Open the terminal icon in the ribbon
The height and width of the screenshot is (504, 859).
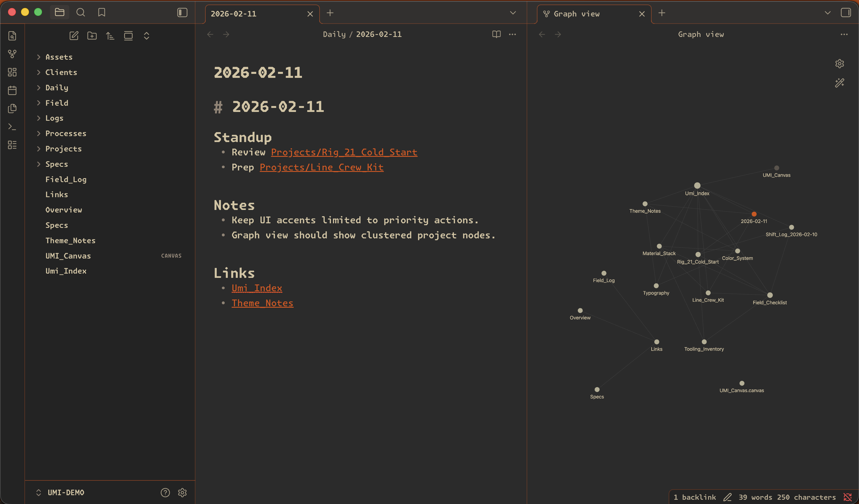(x=12, y=126)
